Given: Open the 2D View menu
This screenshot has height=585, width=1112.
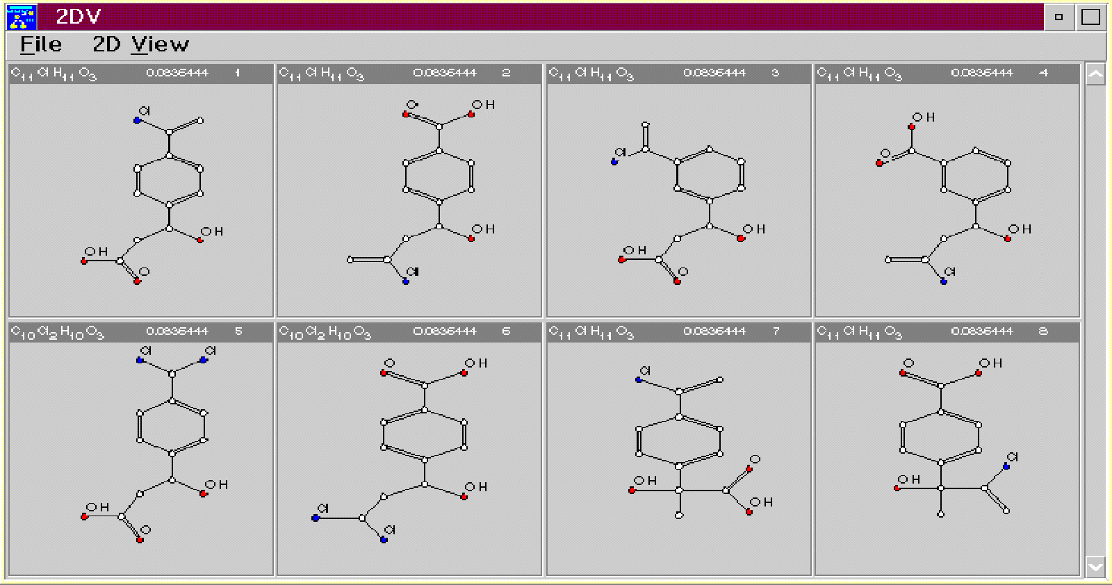Looking at the screenshot, I should pos(140,44).
